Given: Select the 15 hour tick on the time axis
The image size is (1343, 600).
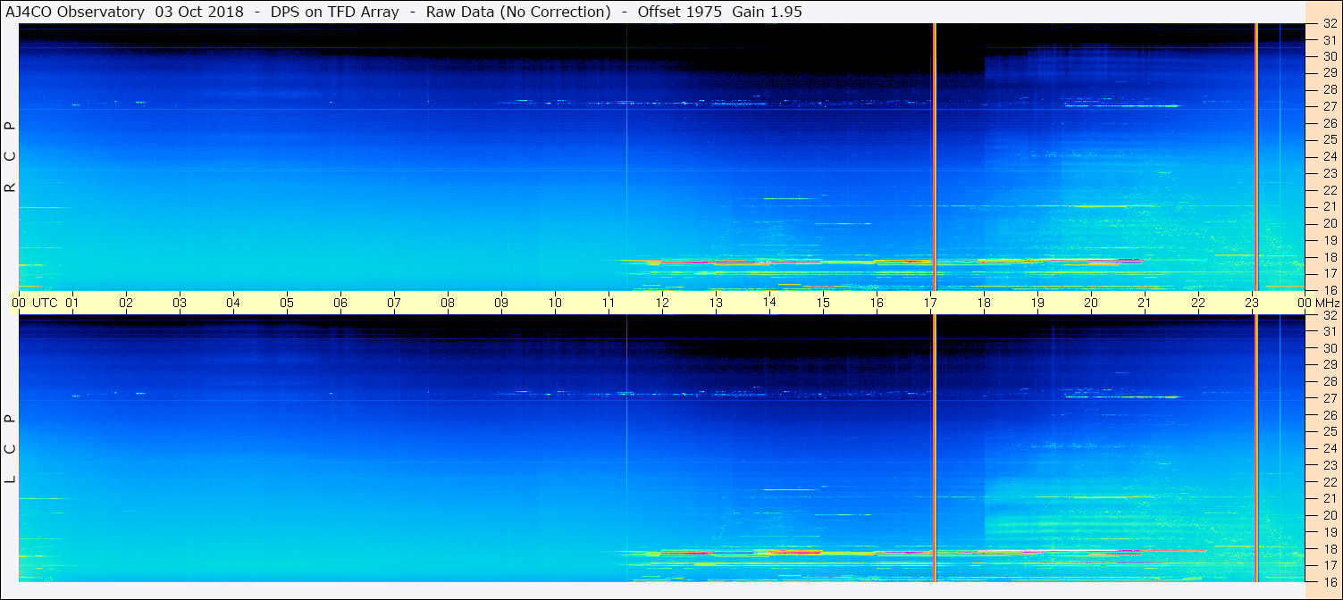Looking at the screenshot, I should click(x=823, y=303).
